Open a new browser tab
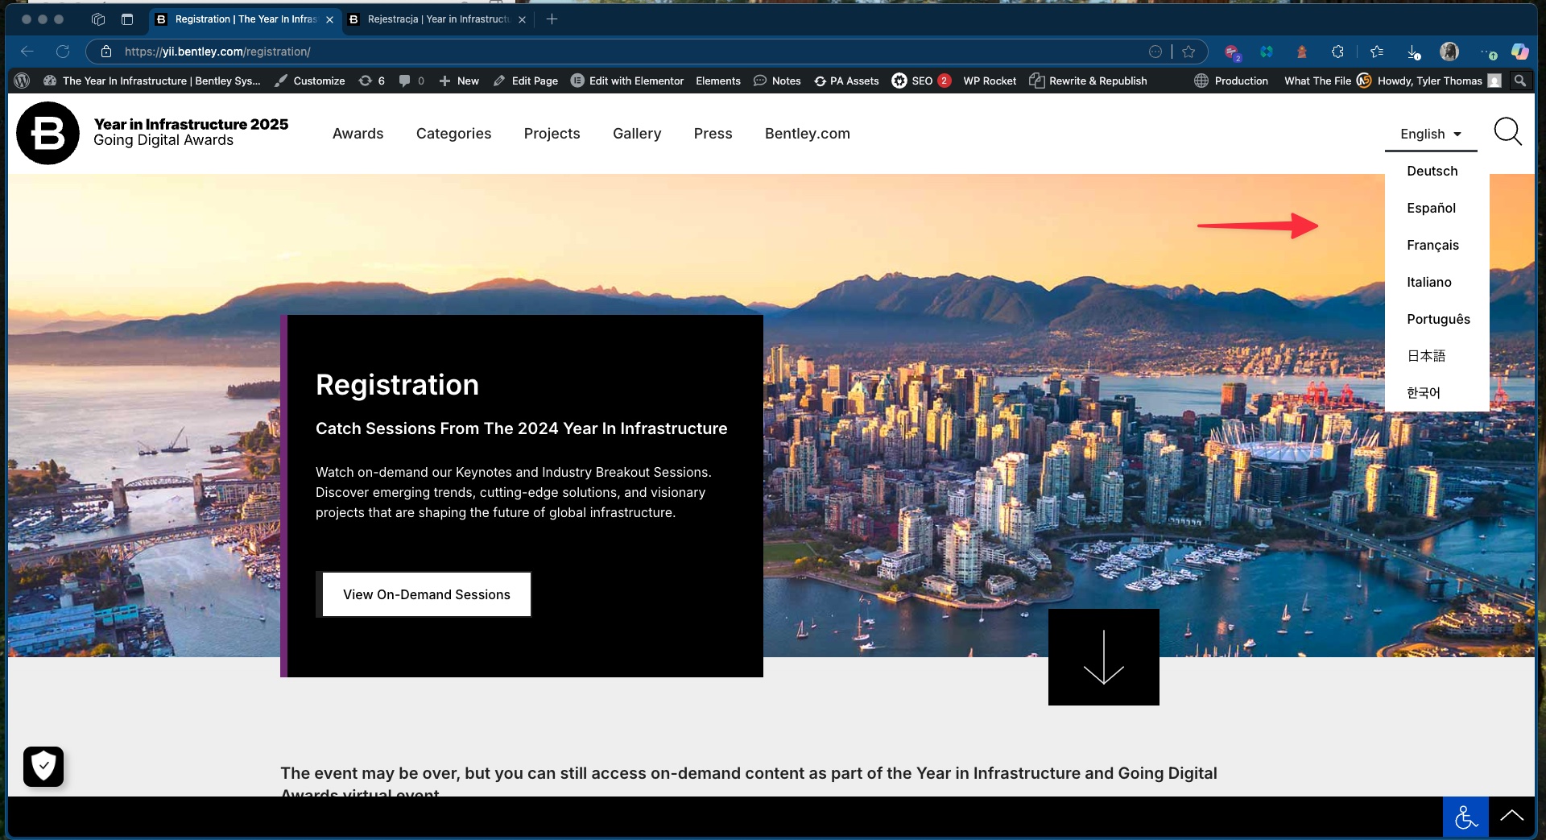The height and width of the screenshot is (840, 1546). (552, 19)
